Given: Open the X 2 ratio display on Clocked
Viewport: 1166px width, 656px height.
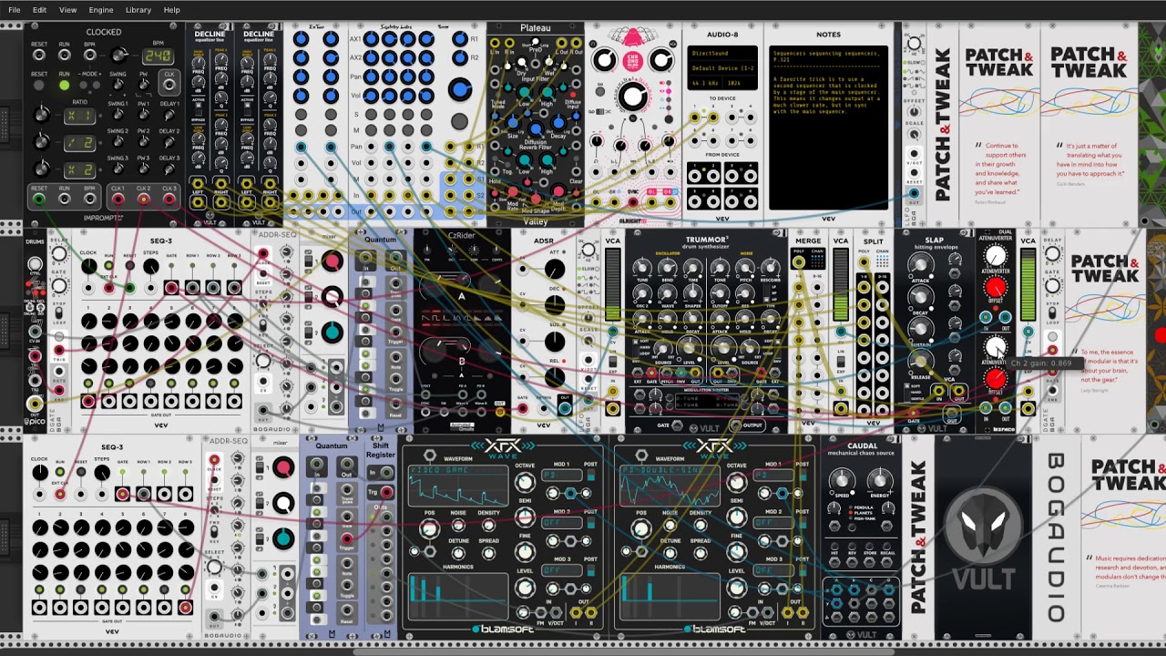Looking at the screenshot, I should coord(80,170).
